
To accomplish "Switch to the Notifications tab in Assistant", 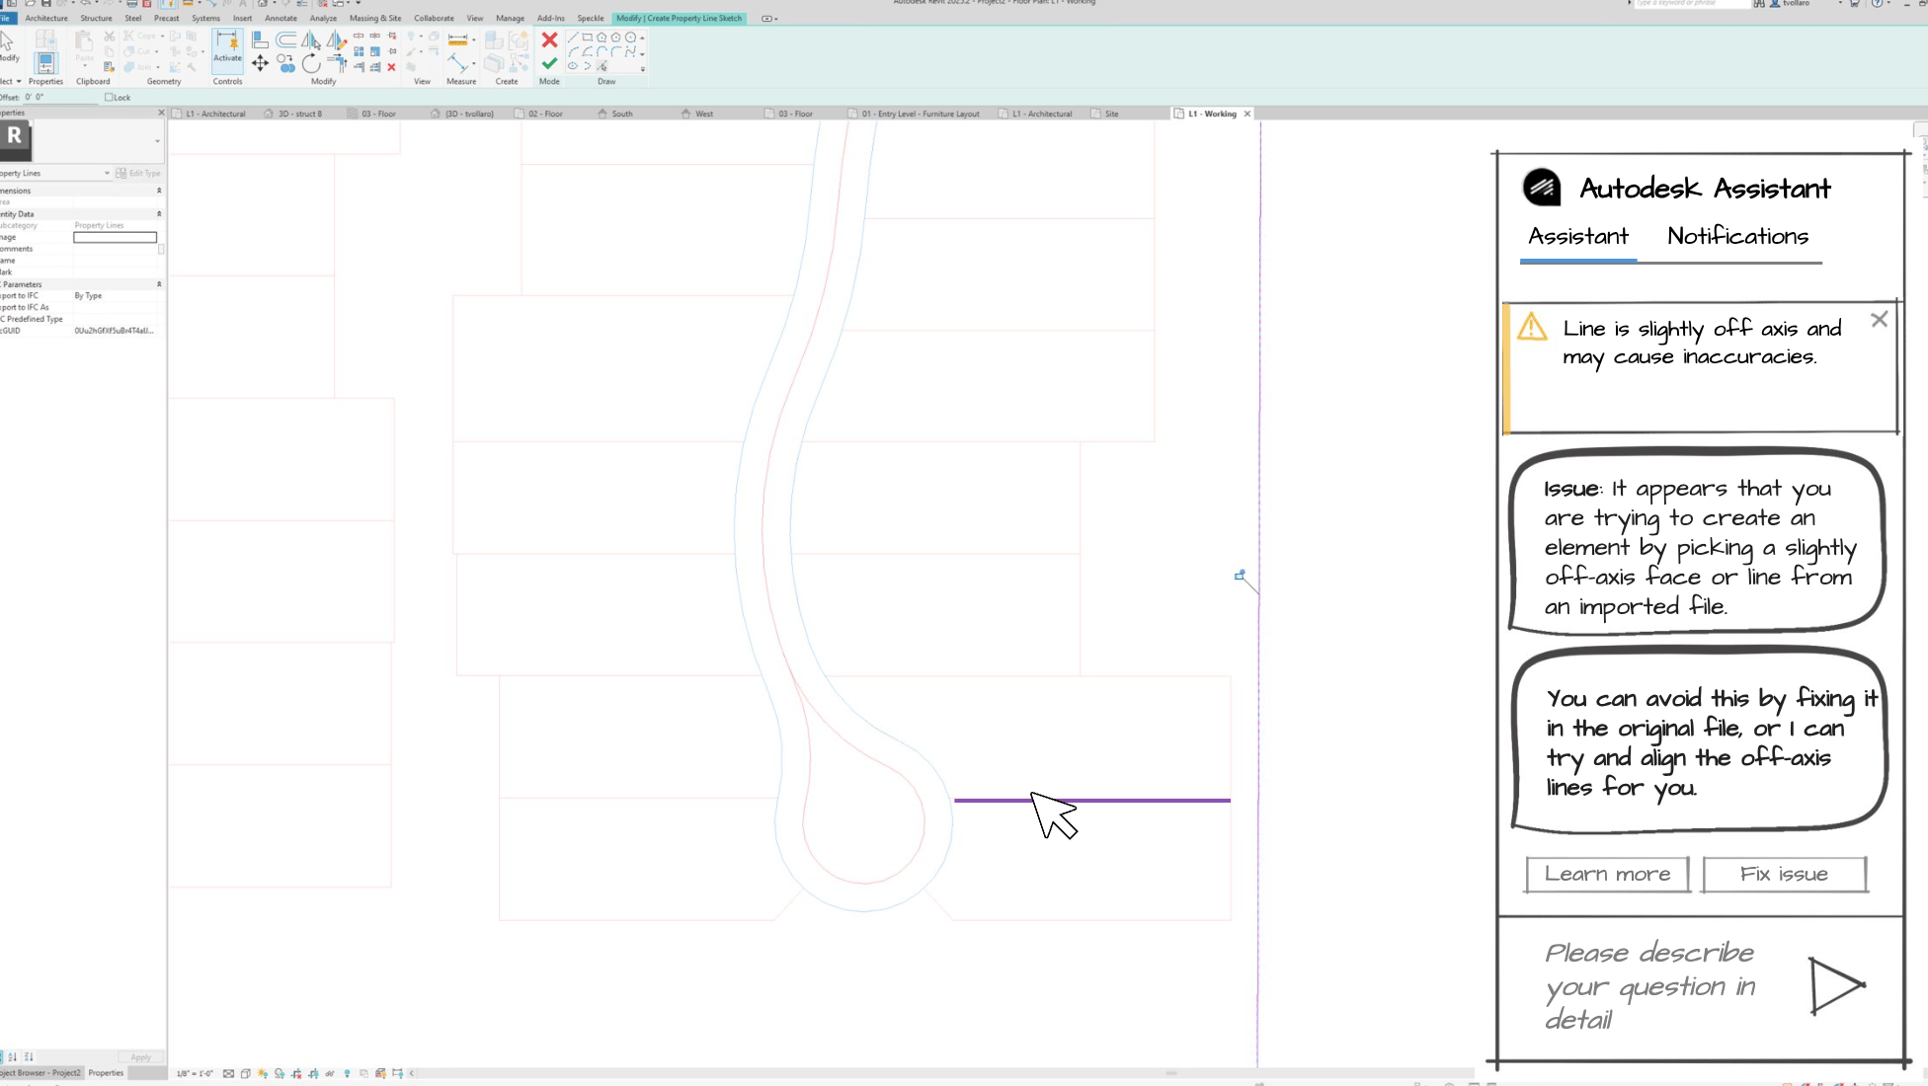I will pos(1737,236).
